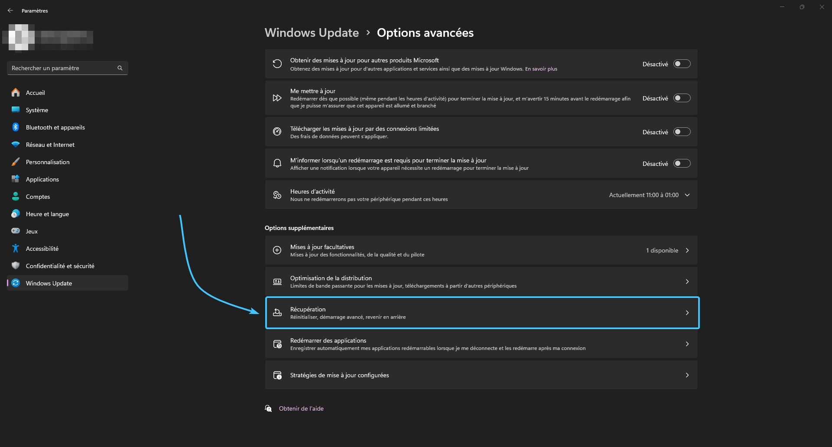The height and width of the screenshot is (447, 832).
Task: Open Accueil in the sidebar
Action: tap(68, 92)
